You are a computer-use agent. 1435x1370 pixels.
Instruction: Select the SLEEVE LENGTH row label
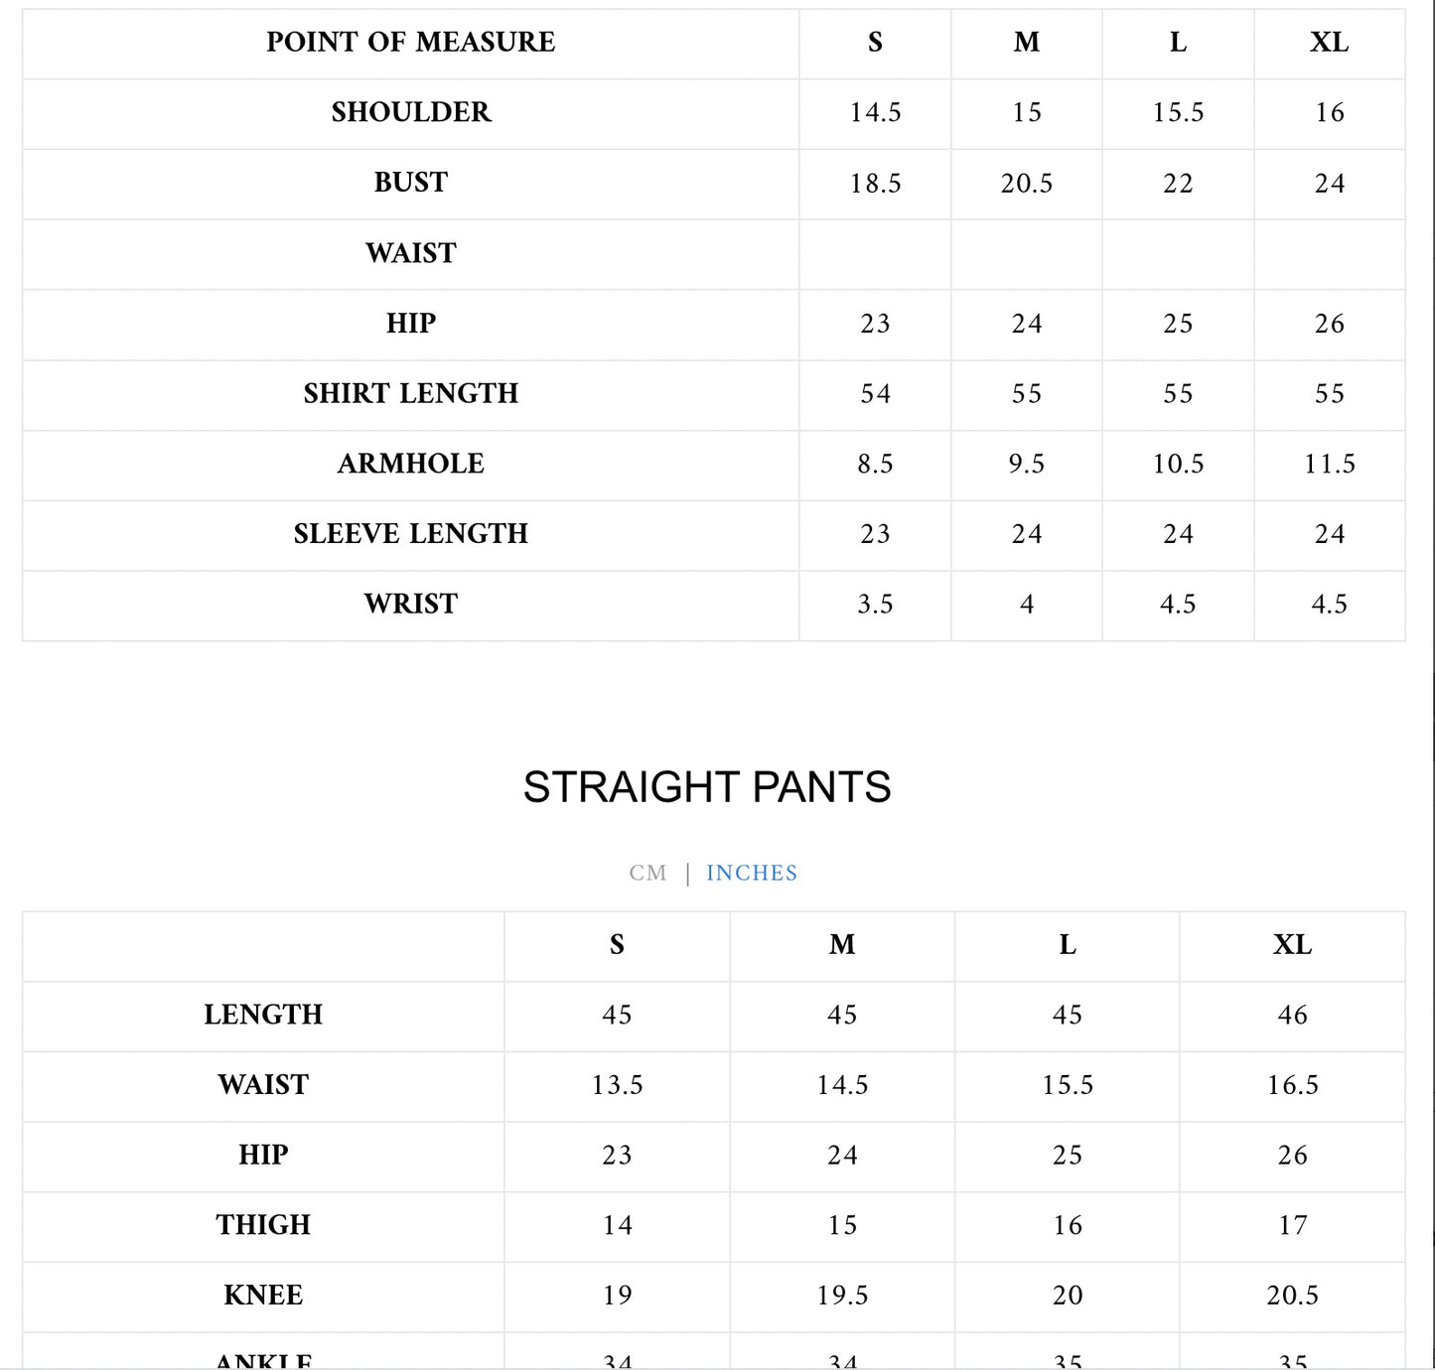point(411,534)
